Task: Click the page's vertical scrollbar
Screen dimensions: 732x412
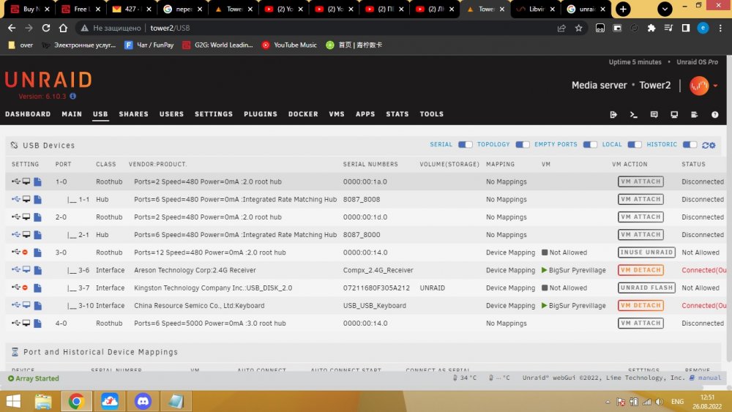Action: click(729, 210)
